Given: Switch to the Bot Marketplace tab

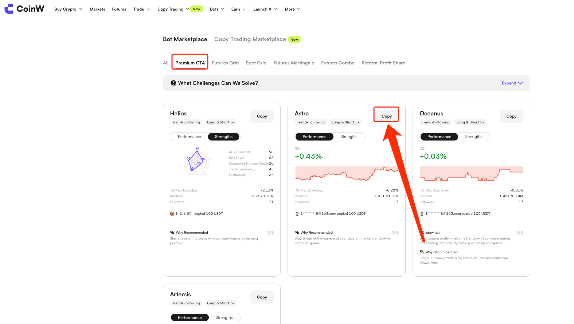Looking at the screenshot, I should point(185,39).
